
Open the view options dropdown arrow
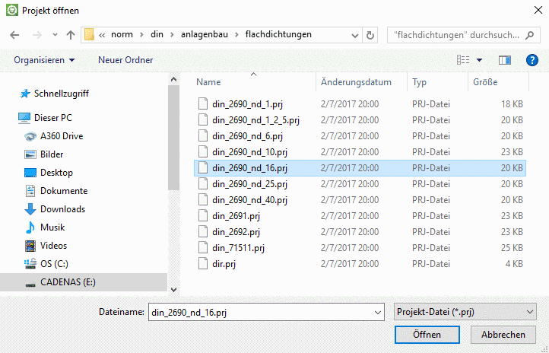click(x=480, y=59)
